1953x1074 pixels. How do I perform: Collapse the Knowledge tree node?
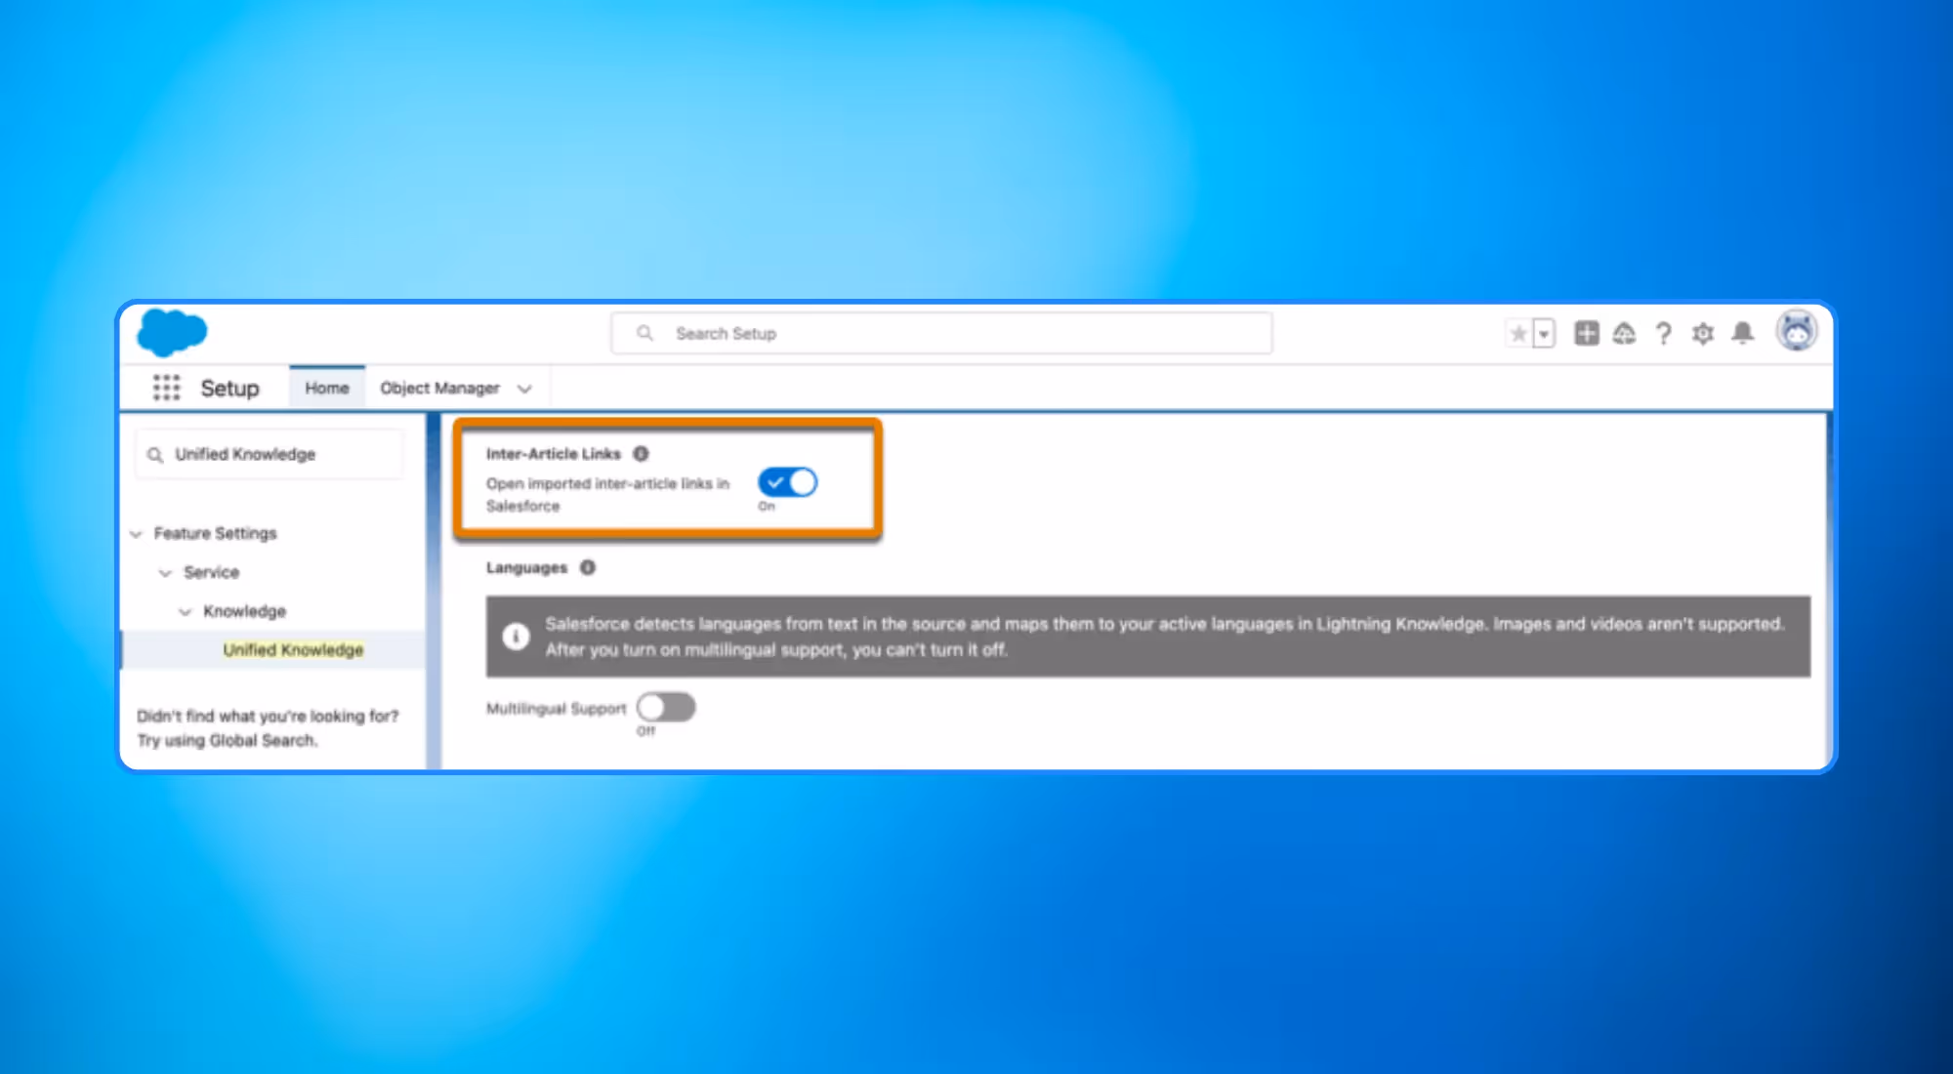click(185, 612)
